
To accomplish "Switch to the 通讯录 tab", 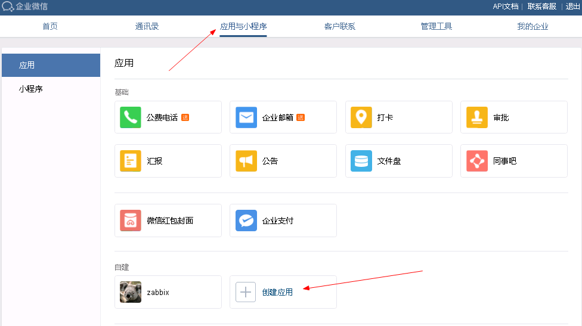I will pyautogui.click(x=147, y=26).
